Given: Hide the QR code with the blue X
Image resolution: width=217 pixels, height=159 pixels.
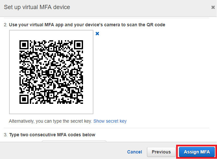Looking at the screenshot, I should 97,33.
